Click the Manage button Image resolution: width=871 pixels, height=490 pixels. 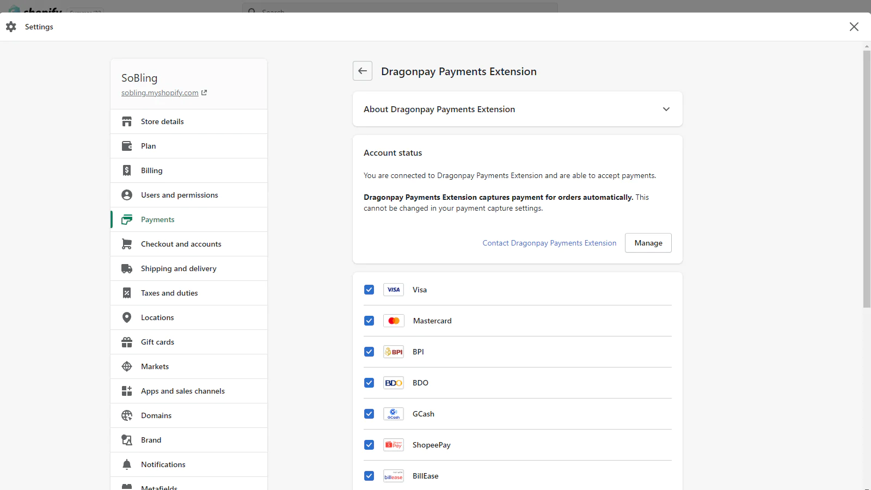(648, 243)
